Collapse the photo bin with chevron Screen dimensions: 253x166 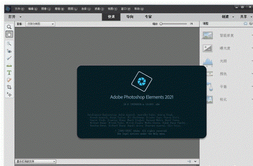pyautogui.click(x=195, y=161)
